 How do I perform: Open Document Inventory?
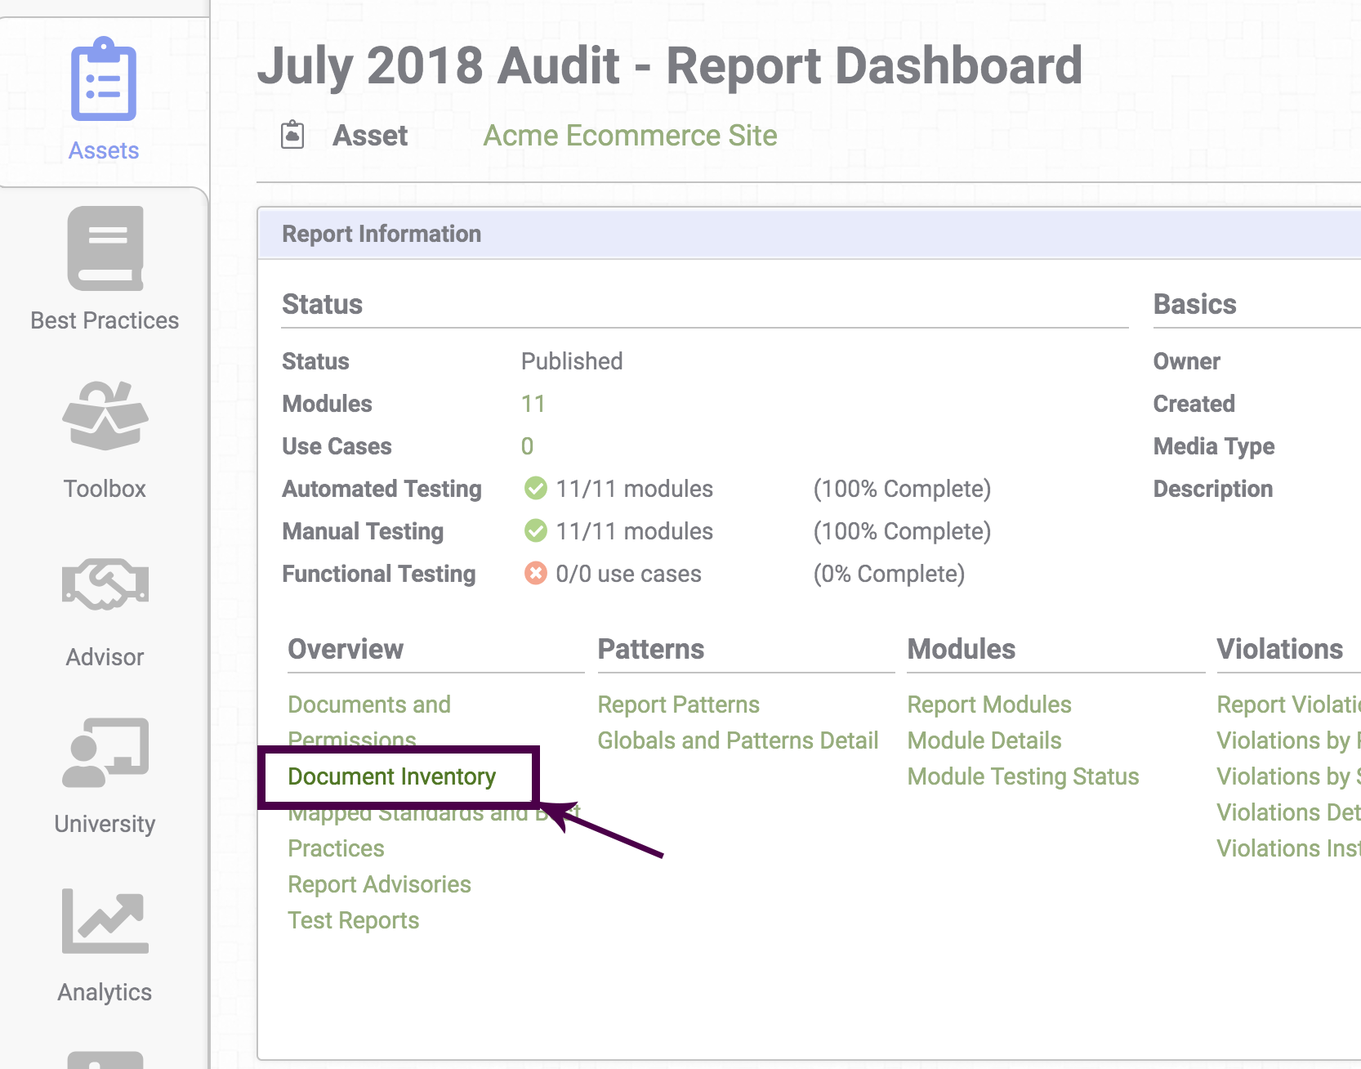(x=391, y=776)
